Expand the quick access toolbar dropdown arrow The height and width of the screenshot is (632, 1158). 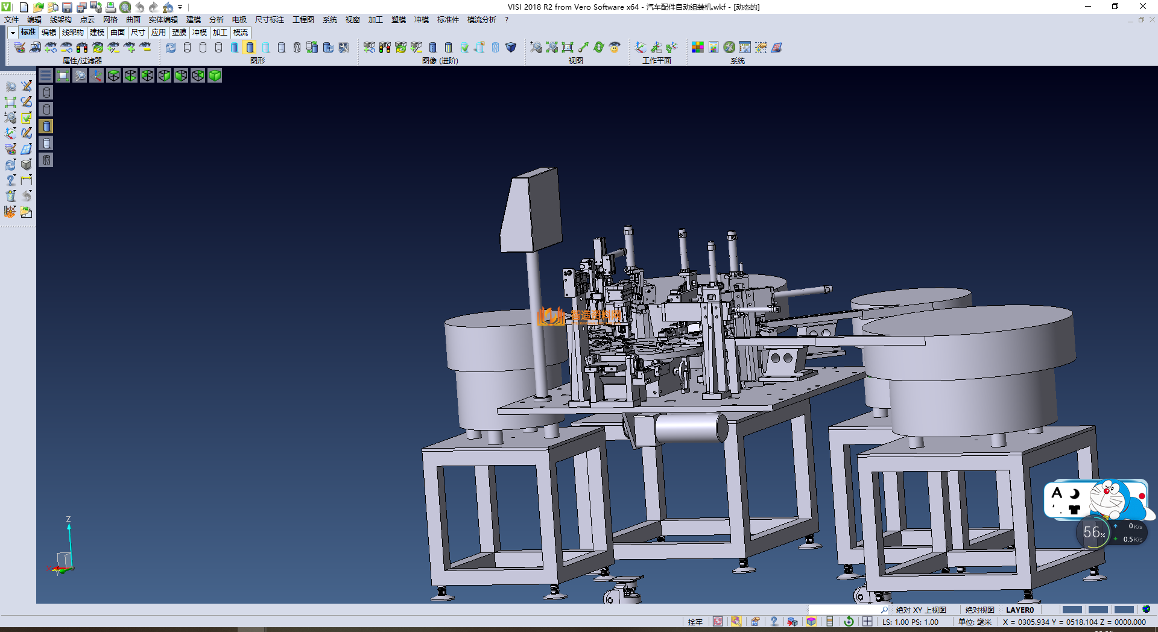pos(180,7)
